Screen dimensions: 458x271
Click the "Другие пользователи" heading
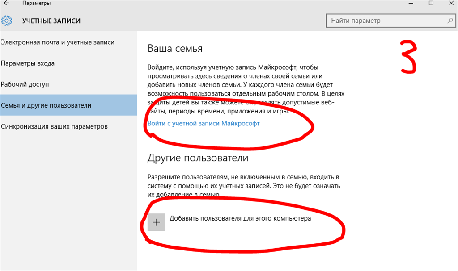point(198,158)
